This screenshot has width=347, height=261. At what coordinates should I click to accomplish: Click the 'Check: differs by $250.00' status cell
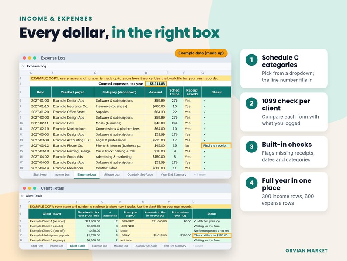pos(212,236)
